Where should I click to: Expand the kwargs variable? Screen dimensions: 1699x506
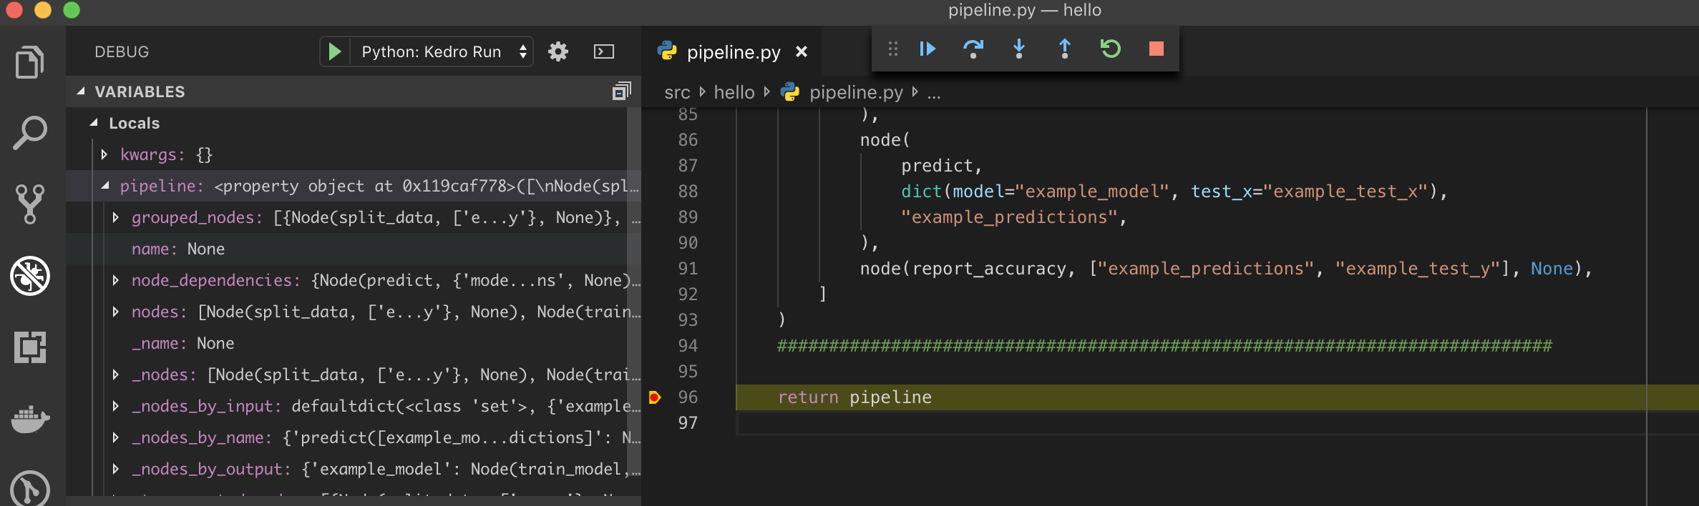104,154
